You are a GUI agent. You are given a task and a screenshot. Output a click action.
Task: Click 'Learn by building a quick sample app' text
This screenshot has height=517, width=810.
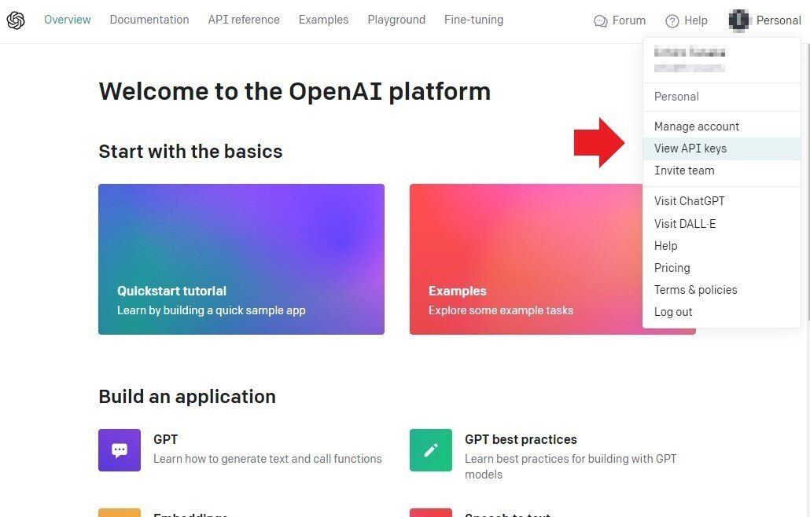click(x=212, y=310)
